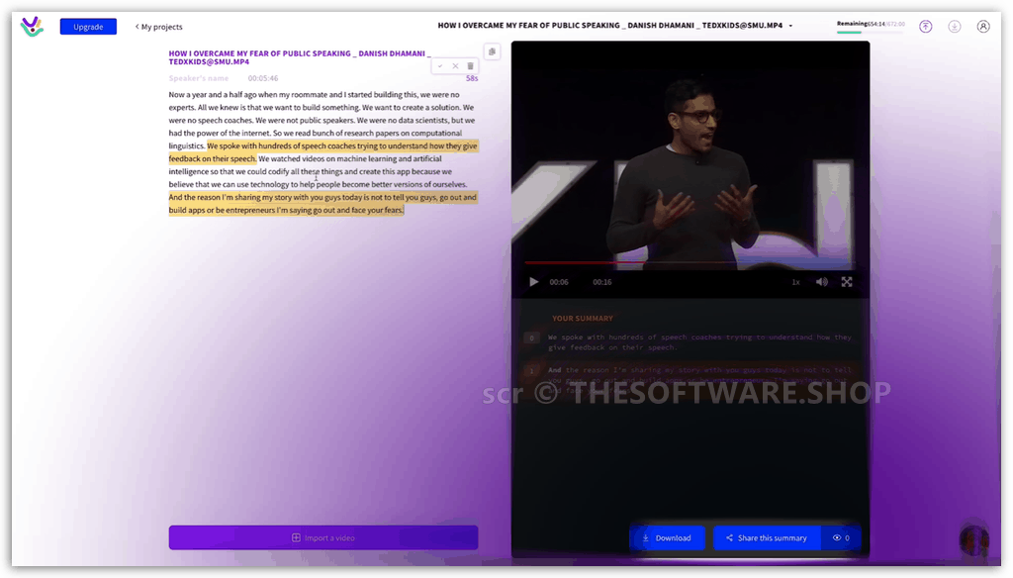
Task: Click the 00:16 total duration label
Action: [602, 282]
